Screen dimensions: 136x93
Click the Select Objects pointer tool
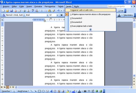pyautogui.click(x=14, y=91)
